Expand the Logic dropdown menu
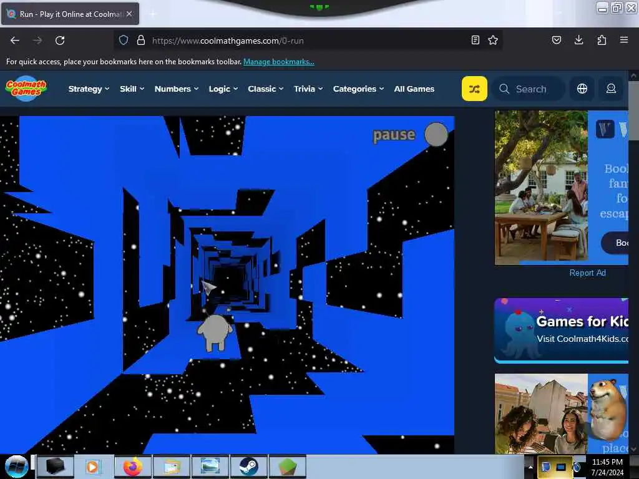Viewport: 639px width, 479px height. (x=223, y=89)
